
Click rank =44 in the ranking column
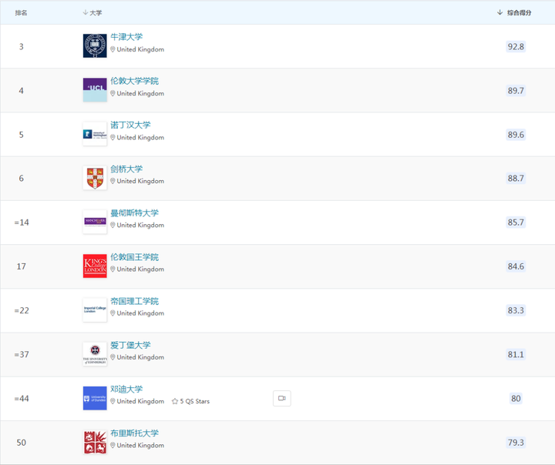click(x=22, y=399)
